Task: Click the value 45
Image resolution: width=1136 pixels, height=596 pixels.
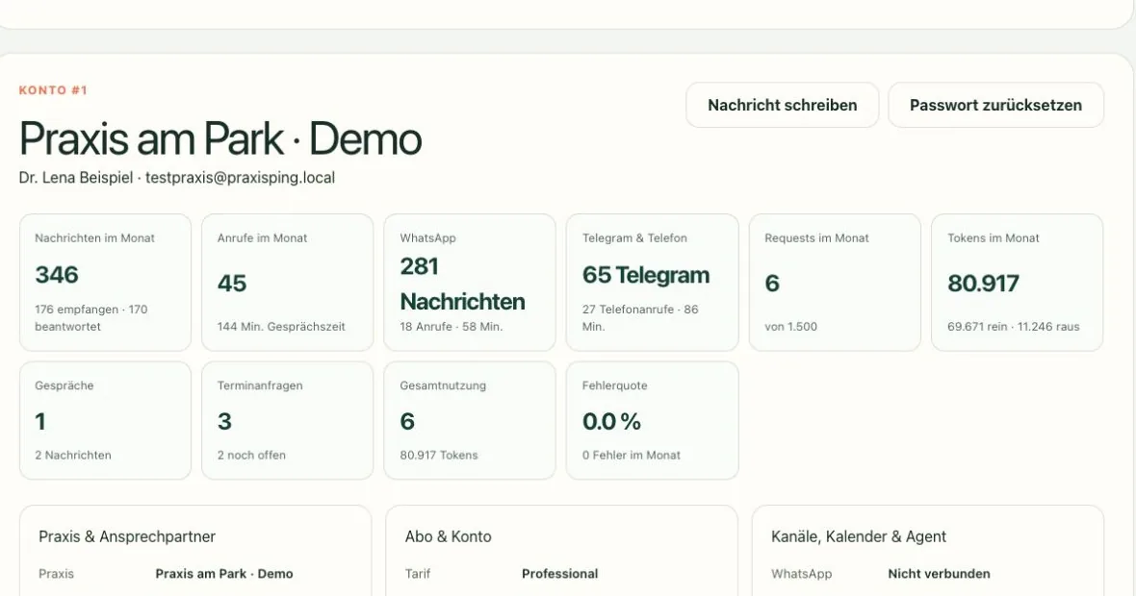Action: pos(232,283)
